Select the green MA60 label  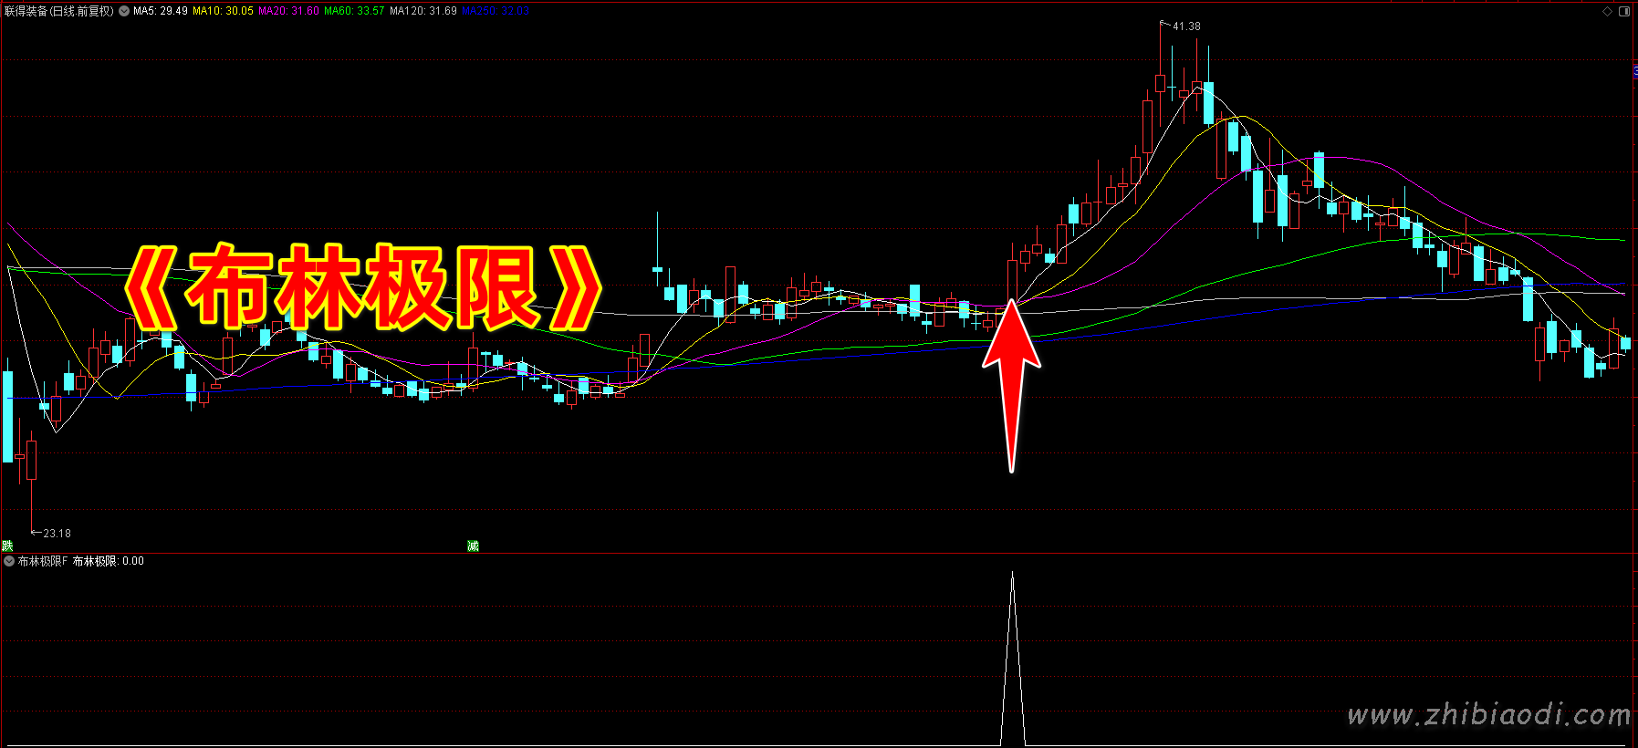pos(354,12)
